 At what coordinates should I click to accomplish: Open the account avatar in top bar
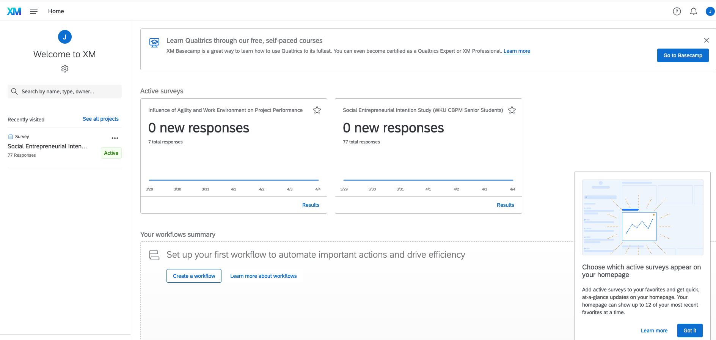click(710, 11)
